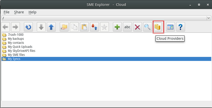212x108 pixels.
Task: Open help with the question mark
Action: tap(180, 27)
